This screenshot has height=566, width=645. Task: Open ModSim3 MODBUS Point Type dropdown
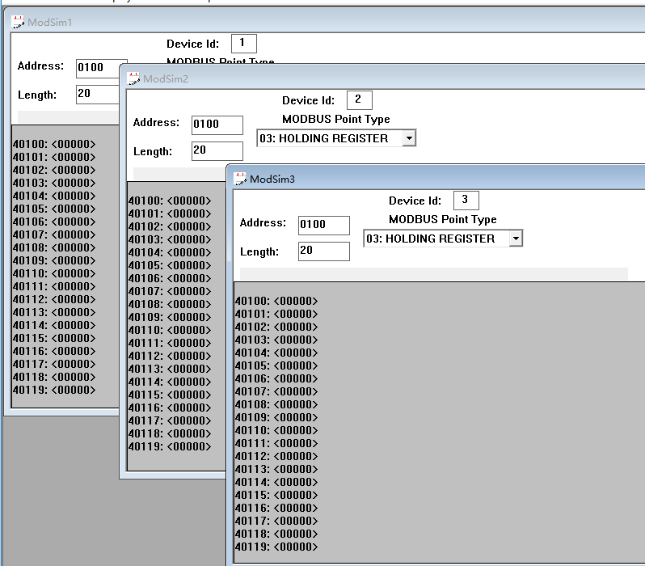516,239
